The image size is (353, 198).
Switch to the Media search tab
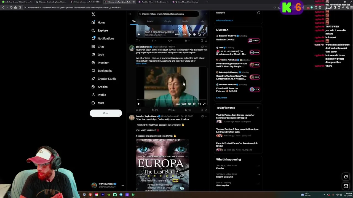(185, 21)
